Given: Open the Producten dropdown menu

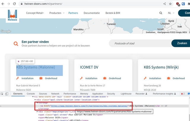Looking at the screenshot, I should click(x=57, y=13).
